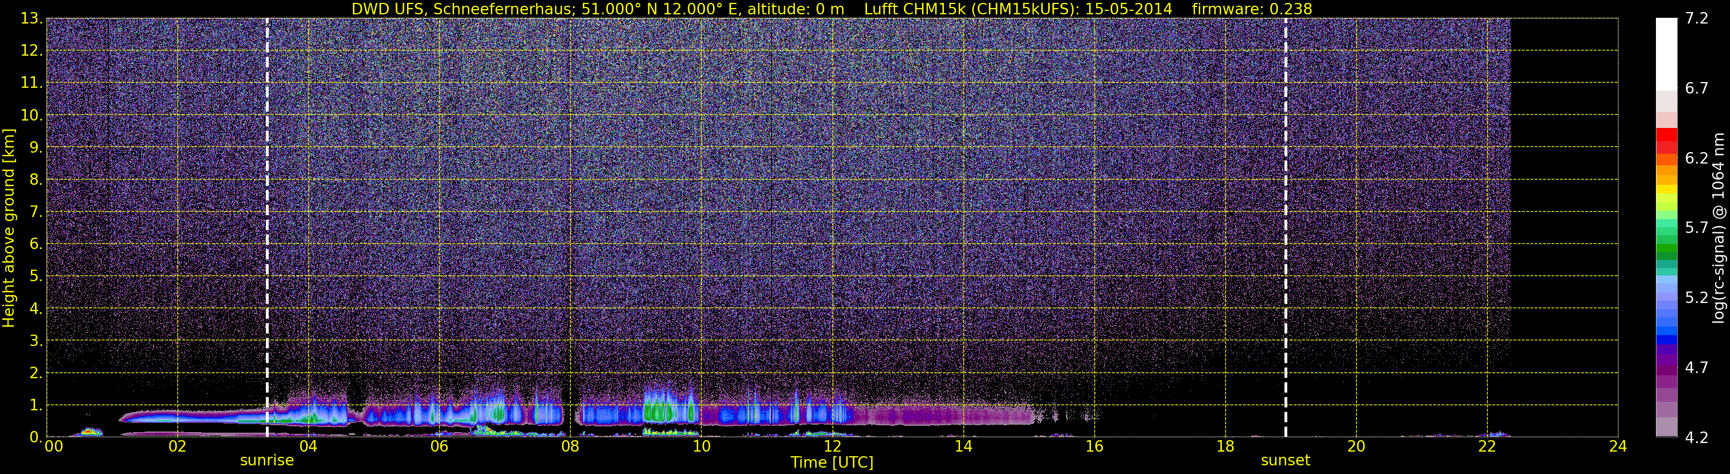This screenshot has width=1730, height=474.
Task: Click the 'Time [UTC]' axis label
Action: coord(832,462)
